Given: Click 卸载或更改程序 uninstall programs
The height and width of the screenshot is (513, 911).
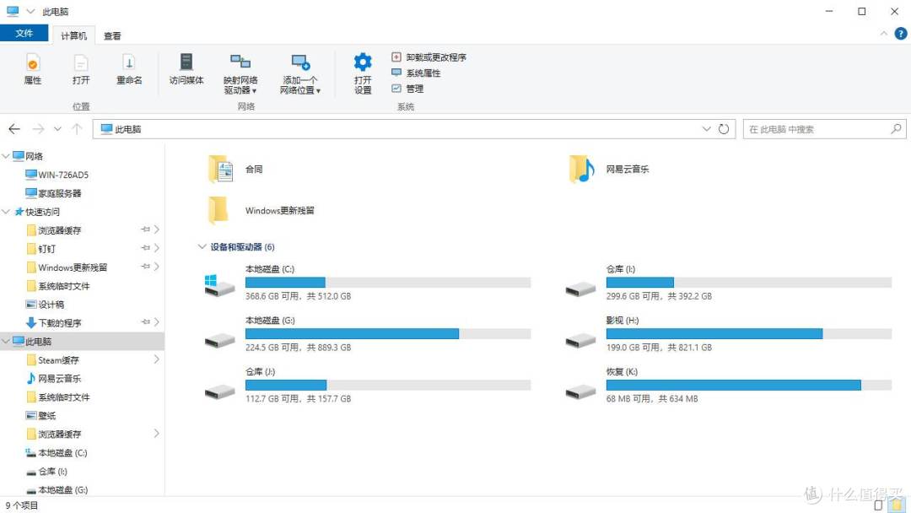Looking at the screenshot, I should tap(429, 57).
